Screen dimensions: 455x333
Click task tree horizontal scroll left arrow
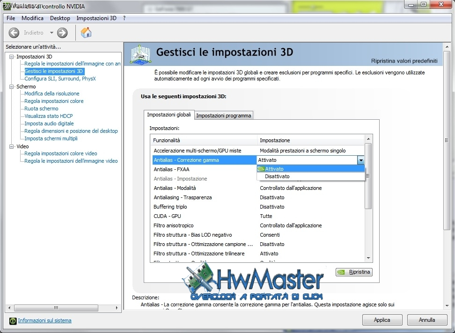pyautogui.click(x=9, y=308)
